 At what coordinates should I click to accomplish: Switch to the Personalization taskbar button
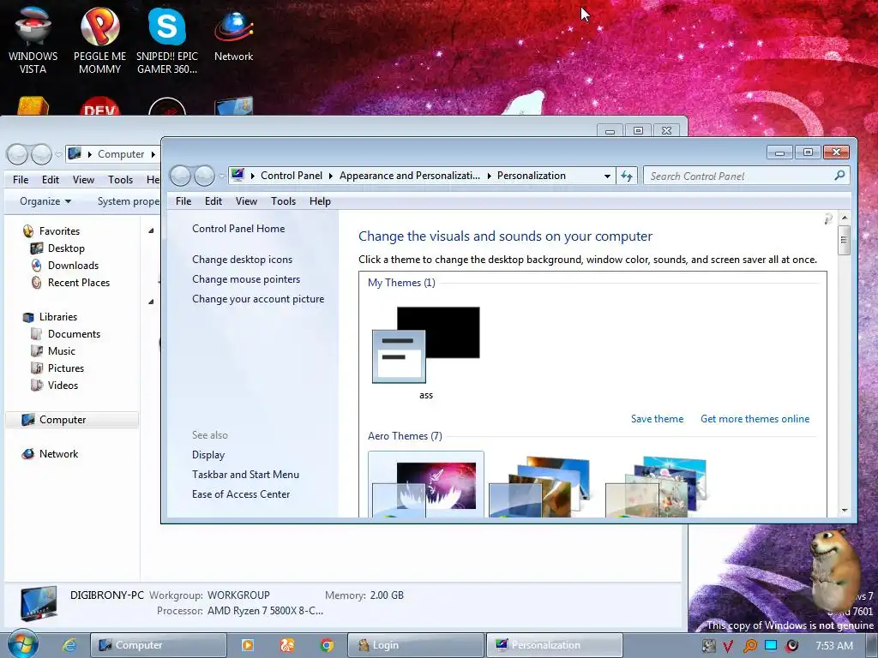555,645
